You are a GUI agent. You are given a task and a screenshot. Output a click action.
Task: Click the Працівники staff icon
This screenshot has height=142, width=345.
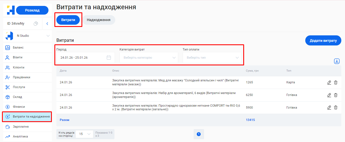point(8,77)
